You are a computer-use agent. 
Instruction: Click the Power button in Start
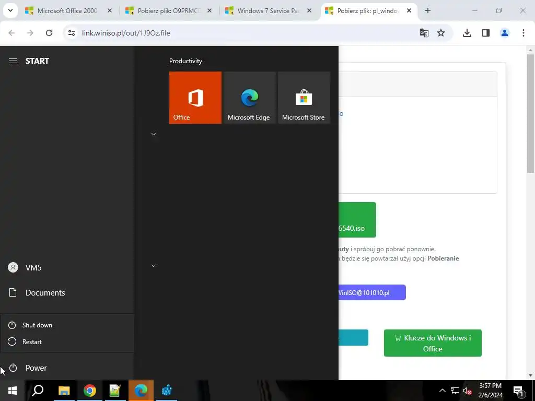(x=67, y=368)
